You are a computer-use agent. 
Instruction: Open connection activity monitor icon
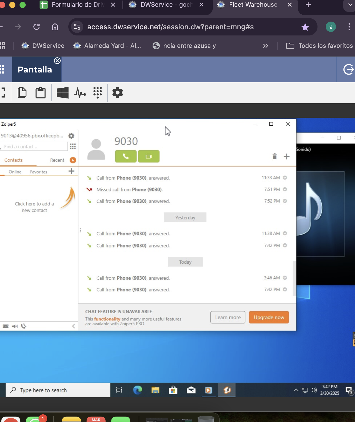click(x=80, y=93)
